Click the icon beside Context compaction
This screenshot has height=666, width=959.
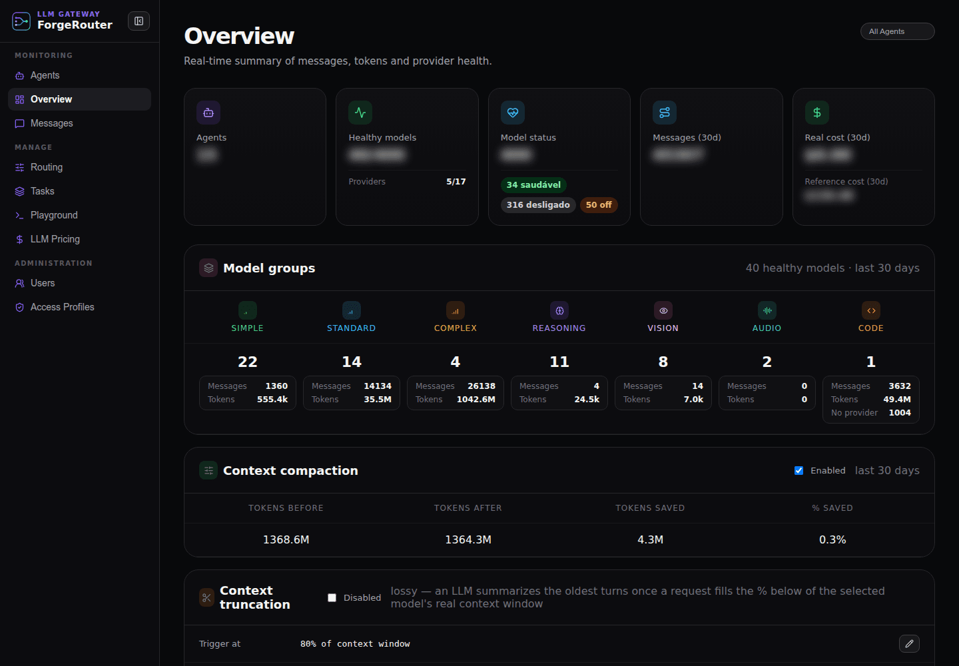click(208, 470)
